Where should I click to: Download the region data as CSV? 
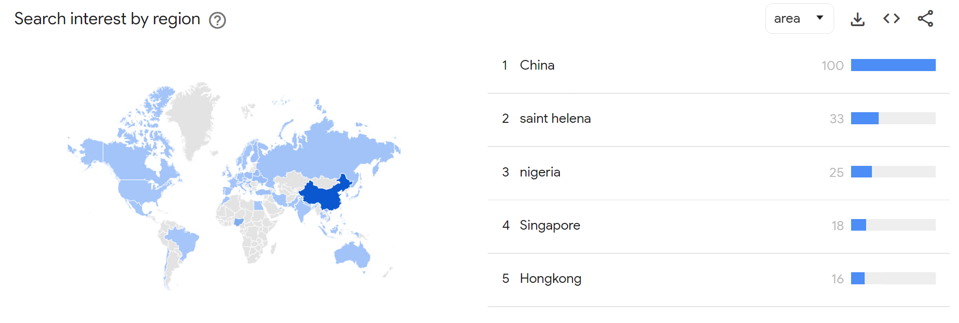[x=857, y=19]
